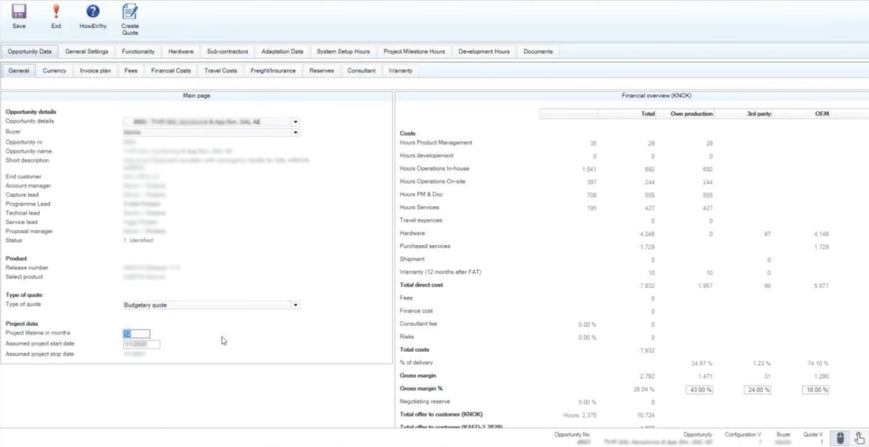
Task: Click the Assumed project start date field
Action: tap(141, 344)
